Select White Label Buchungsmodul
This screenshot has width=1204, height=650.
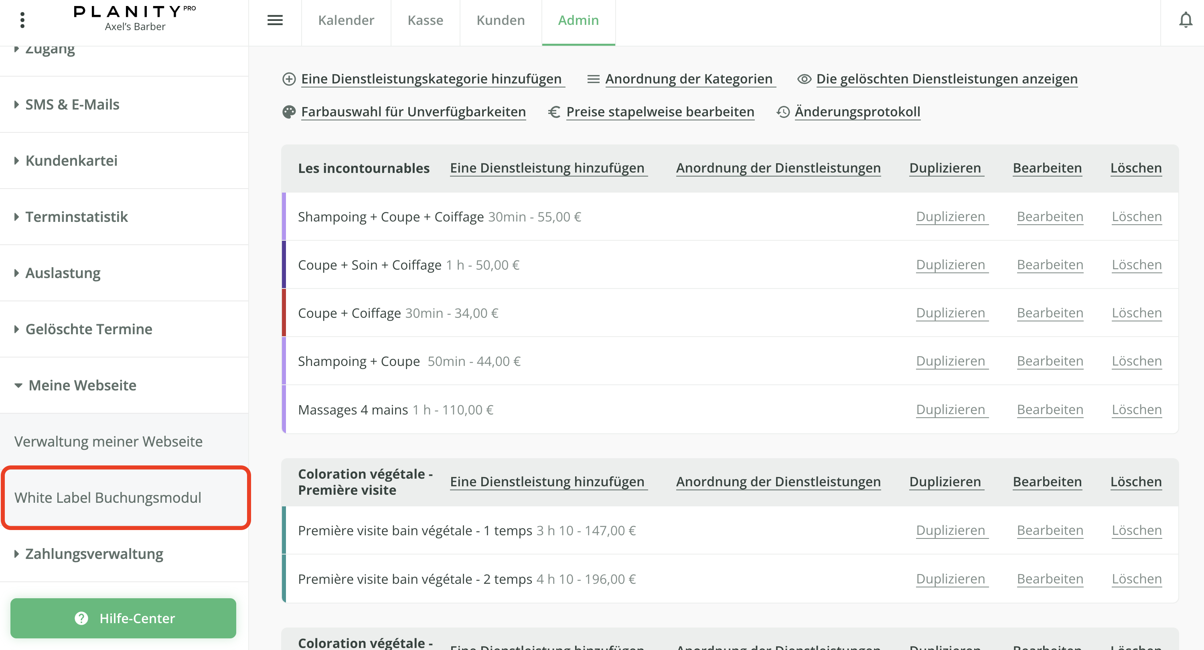click(x=108, y=498)
